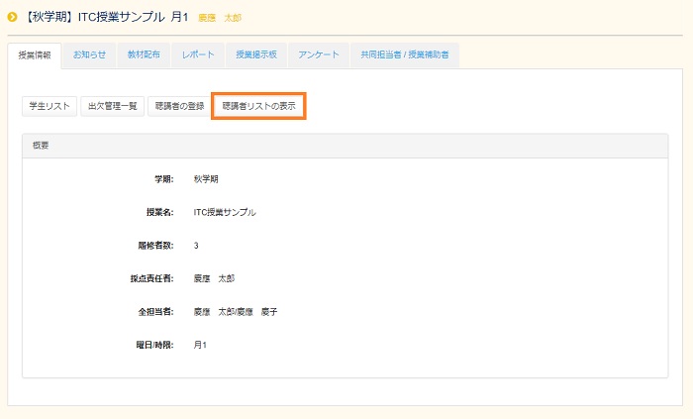This screenshot has height=419, width=693.
Task: Click the 授業名 value ITC授業サンプル
Action: coord(225,212)
